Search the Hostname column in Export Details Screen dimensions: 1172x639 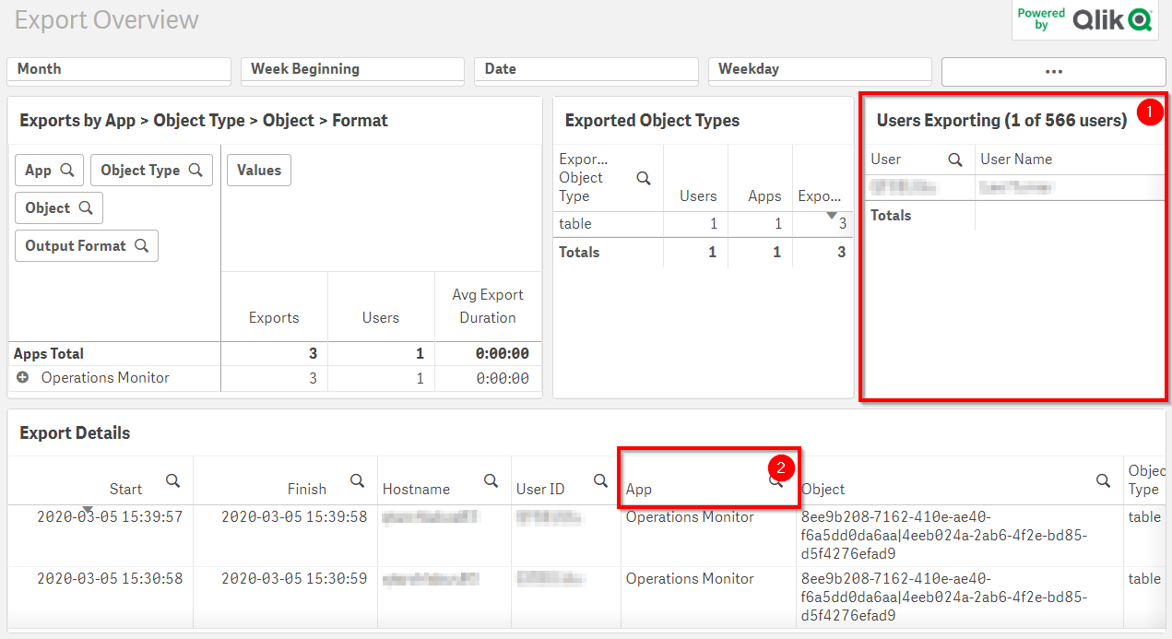pos(491,480)
